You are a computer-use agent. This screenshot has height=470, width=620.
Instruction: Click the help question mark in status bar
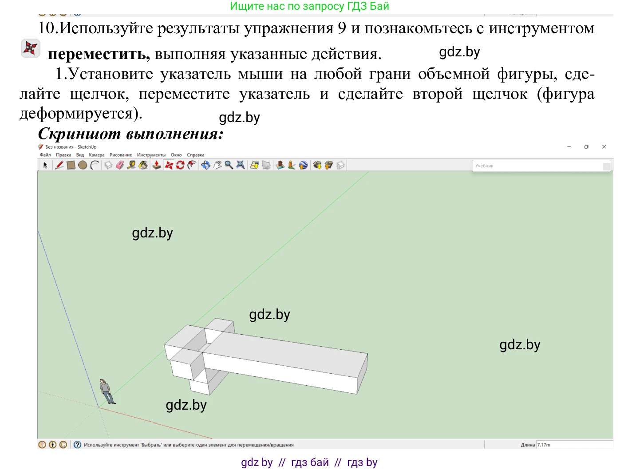(76, 444)
